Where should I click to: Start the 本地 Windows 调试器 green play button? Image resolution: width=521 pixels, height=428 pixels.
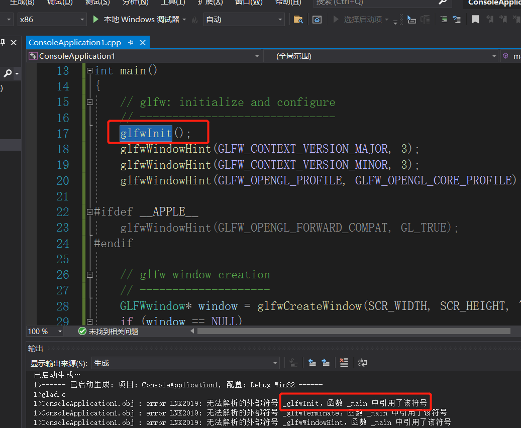click(95, 19)
